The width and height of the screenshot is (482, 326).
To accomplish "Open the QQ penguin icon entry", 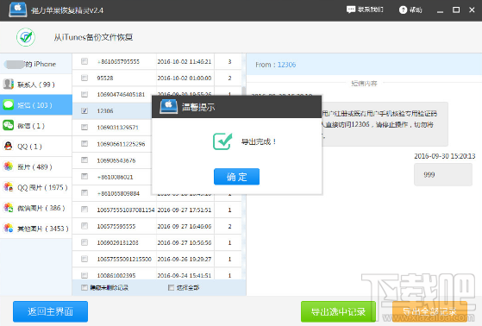I will [9, 146].
